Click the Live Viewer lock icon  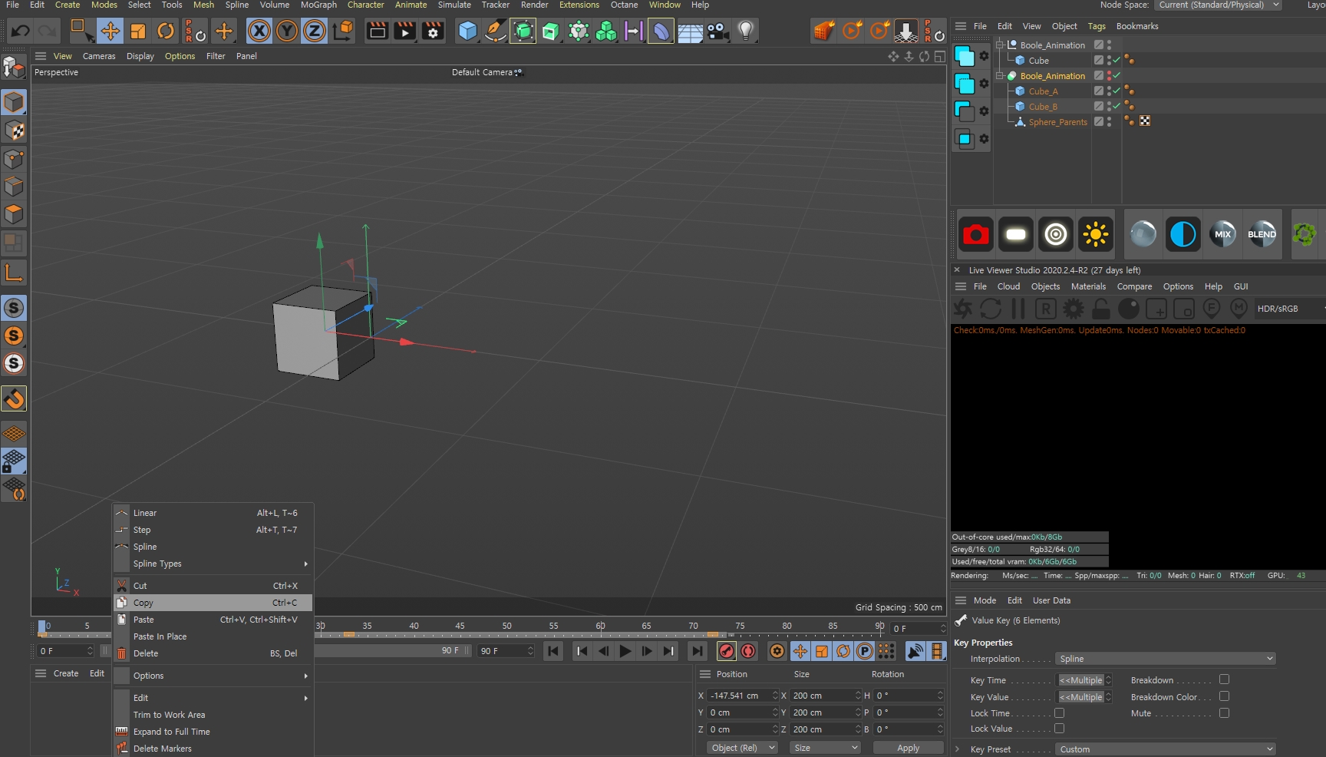(x=1101, y=309)
